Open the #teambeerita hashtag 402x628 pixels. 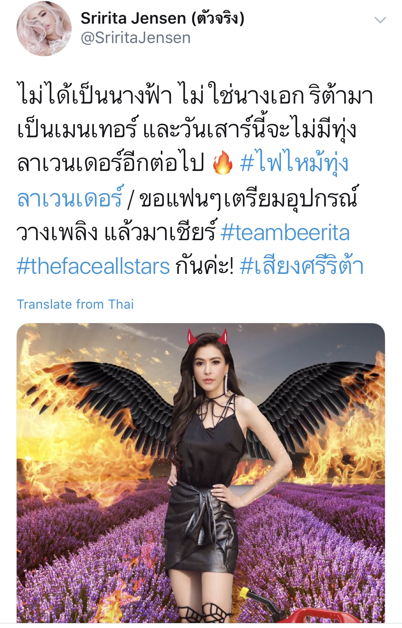[x=285, y=233]
